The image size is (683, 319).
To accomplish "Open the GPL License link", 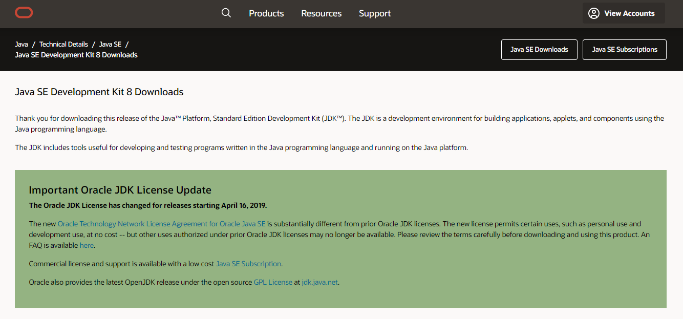I will click(273, 282).
